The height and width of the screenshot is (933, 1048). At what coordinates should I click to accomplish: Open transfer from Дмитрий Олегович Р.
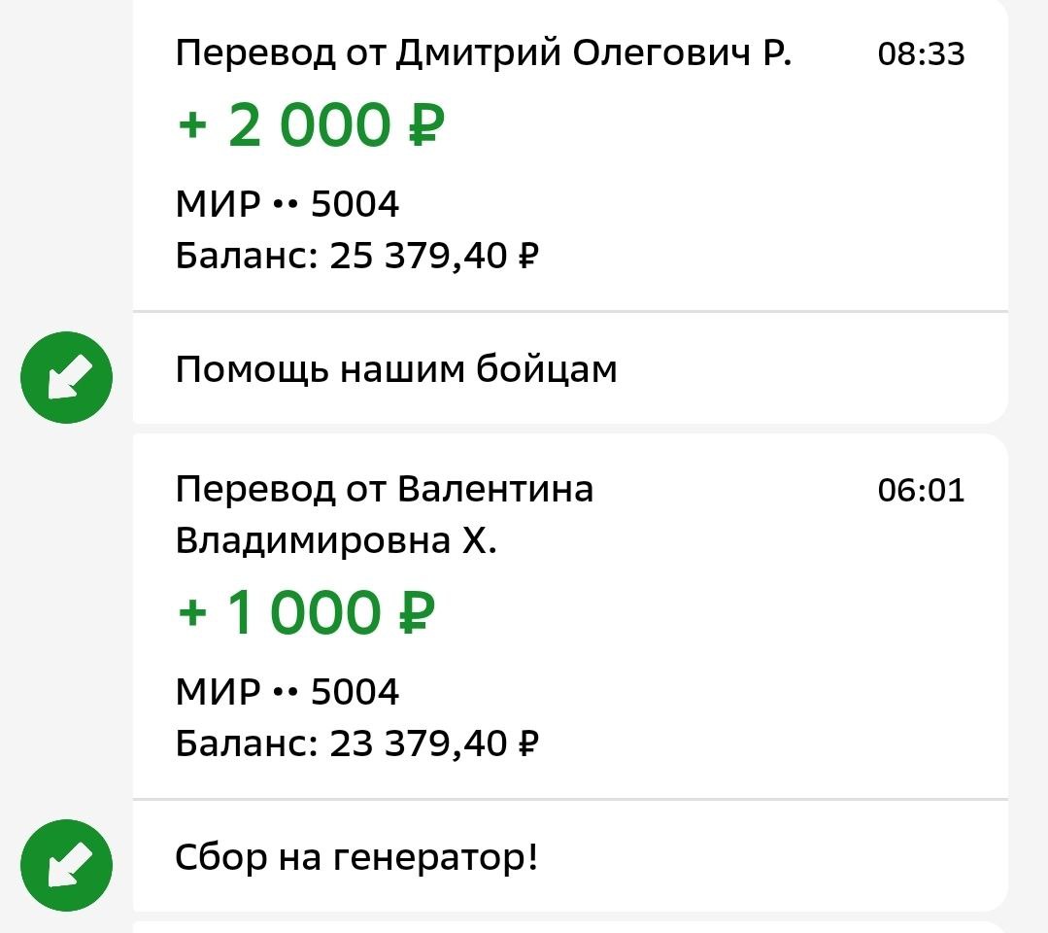tap(484, 52)
